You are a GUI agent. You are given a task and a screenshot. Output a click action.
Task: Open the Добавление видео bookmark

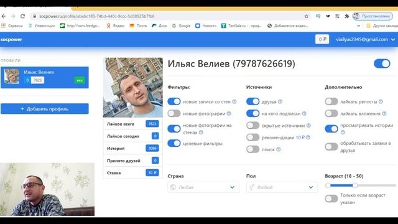pyautogui.click(x=288, y=26)
